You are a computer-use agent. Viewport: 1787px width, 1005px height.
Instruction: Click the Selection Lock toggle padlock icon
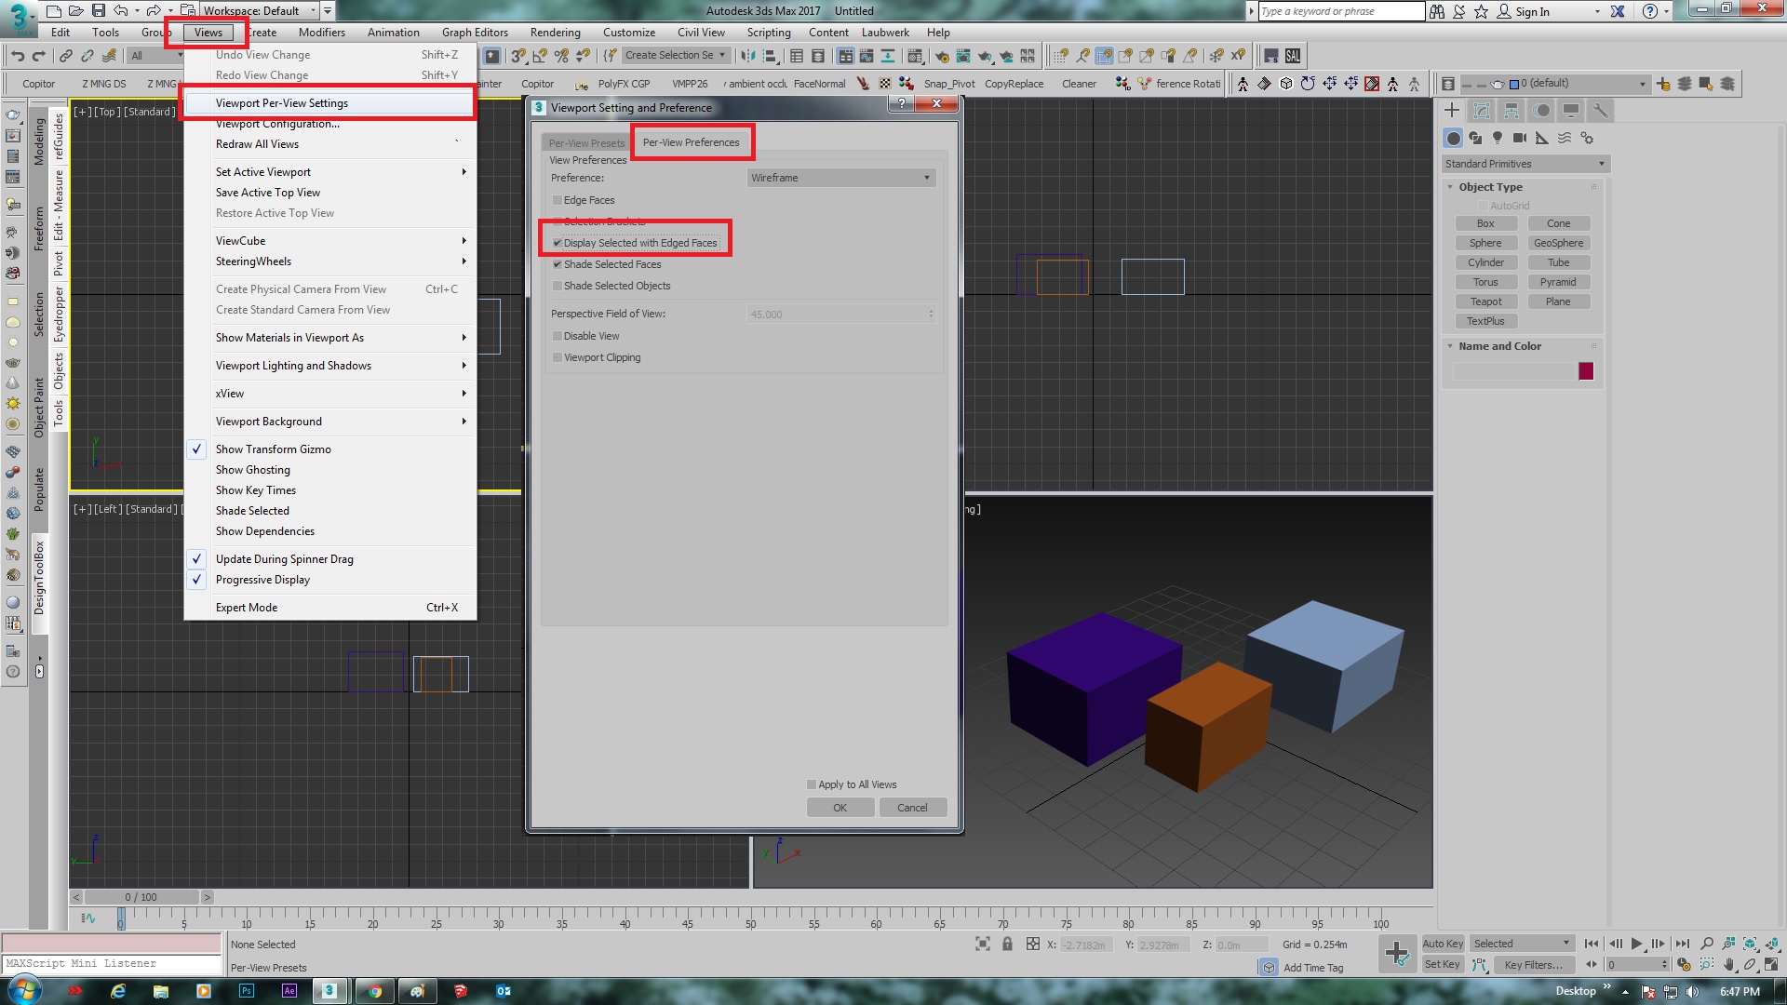coord(1007,944)
